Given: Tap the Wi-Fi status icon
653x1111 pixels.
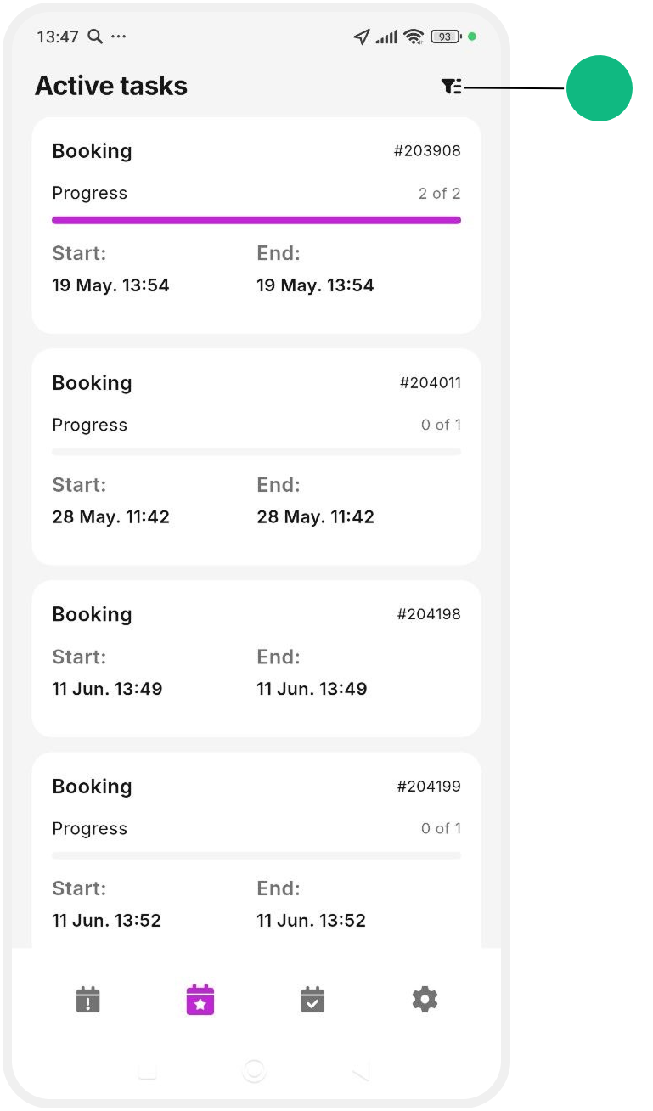Looking at the screenshot, I should point(414,37).
